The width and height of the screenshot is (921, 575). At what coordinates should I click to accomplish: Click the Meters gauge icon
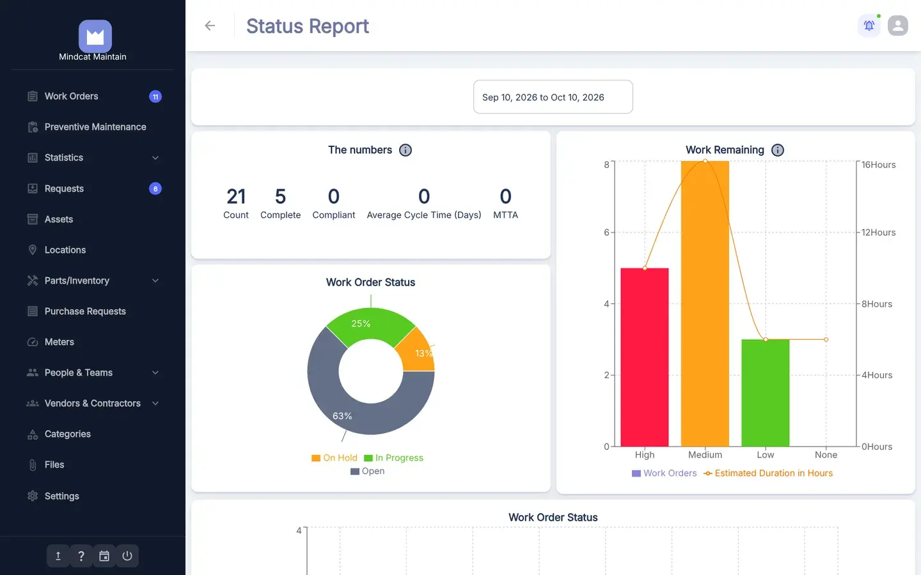click(x=33, y=342)
